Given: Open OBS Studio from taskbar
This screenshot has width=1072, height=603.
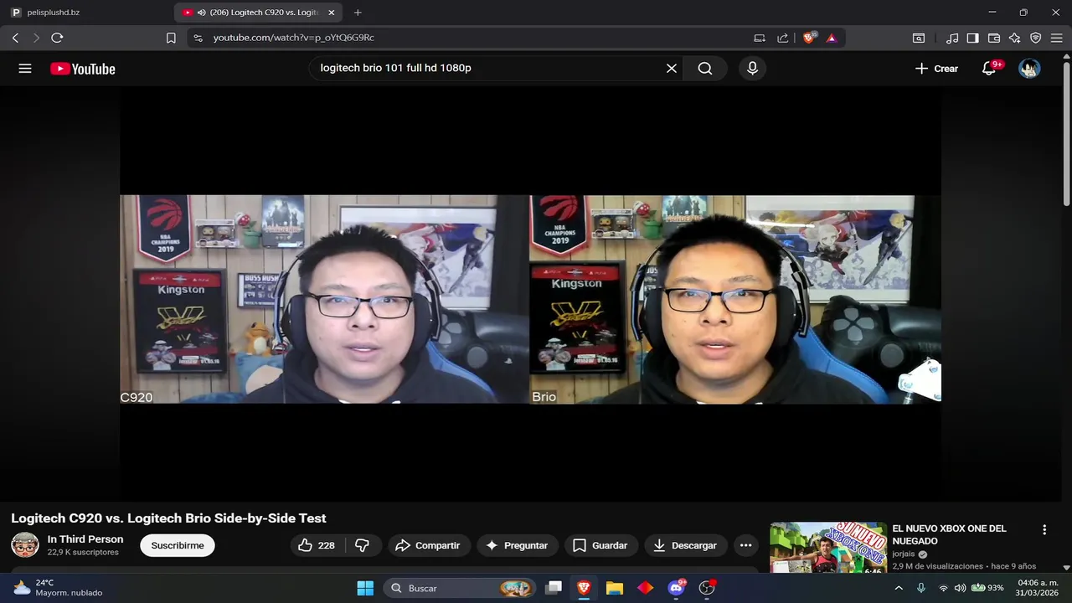Looking at the screenshot, I should [707, 588].
